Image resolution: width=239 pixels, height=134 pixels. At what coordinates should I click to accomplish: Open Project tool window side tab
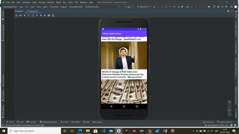coord(3,15)
